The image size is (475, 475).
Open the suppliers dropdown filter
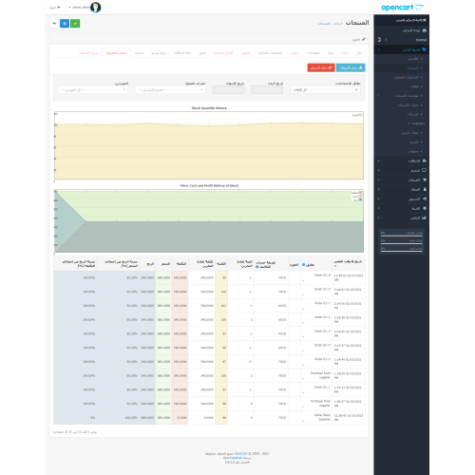click(x=93, y=90)
